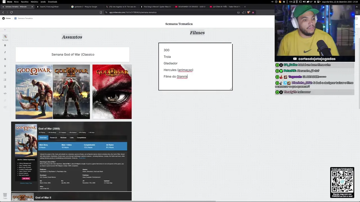Click the 'Gladiador' line in Filmes note
Image resolution: width=360 pixels, height=202 pixels.
[170, 63]
